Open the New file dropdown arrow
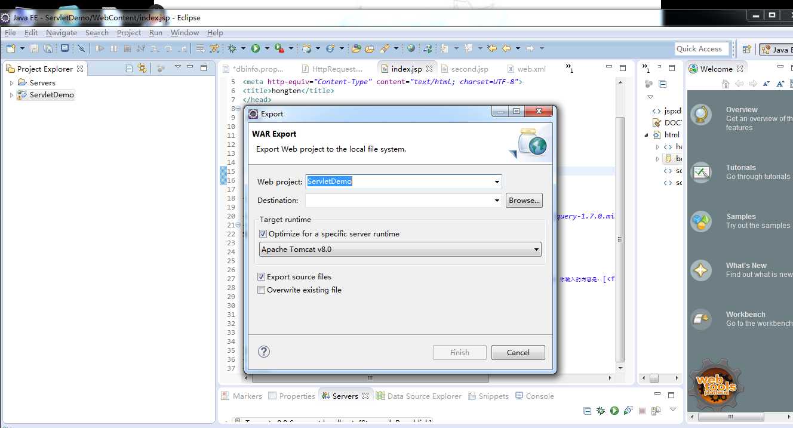The width and height of the screenshot is (793, 428). coord(23,48)
